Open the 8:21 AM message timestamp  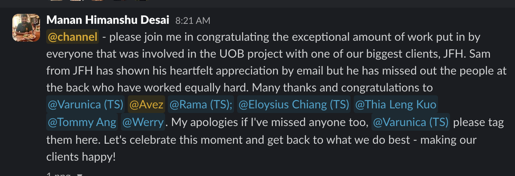point(193,21)
